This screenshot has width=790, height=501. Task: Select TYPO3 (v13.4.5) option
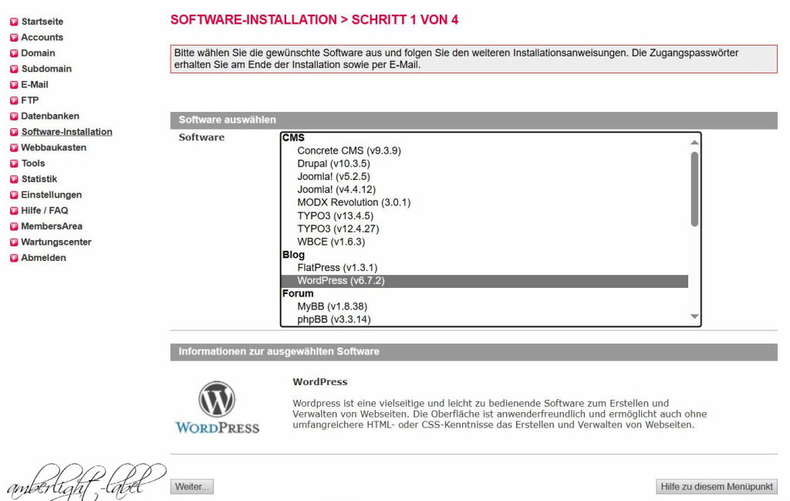(x=484, y=215)
